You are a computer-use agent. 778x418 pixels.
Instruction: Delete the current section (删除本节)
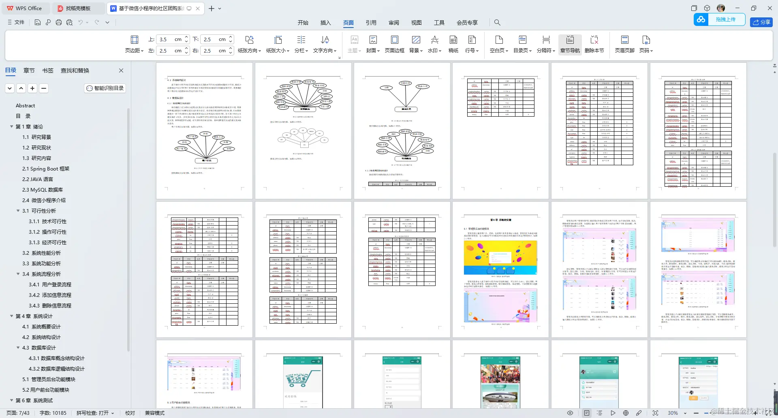click(x=594, y=44)
